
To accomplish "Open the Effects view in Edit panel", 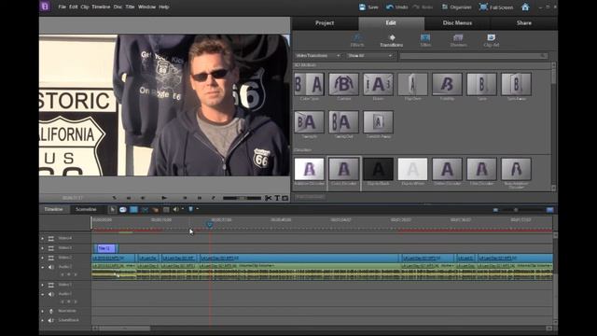I will point(357,40).
